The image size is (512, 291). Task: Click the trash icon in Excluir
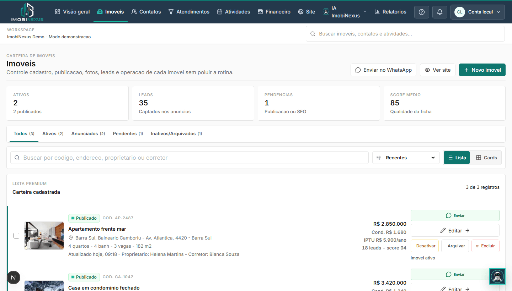477,246
